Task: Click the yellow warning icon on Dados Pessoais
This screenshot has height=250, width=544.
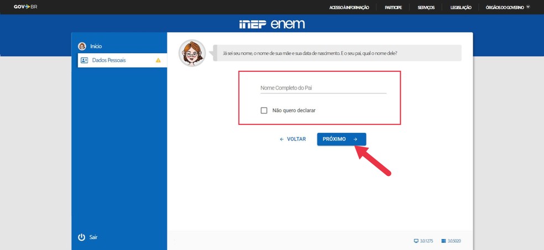Action: point(158,60)
